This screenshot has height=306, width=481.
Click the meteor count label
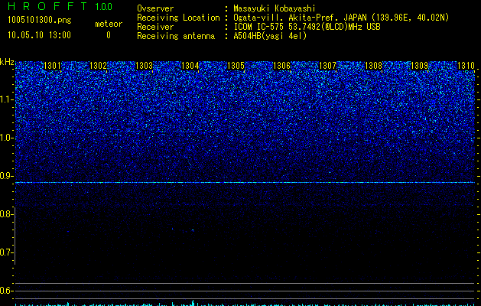109,24
